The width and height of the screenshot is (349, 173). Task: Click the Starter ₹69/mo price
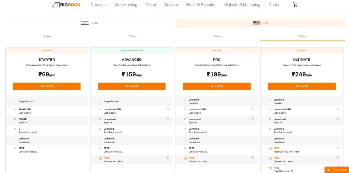47,74
